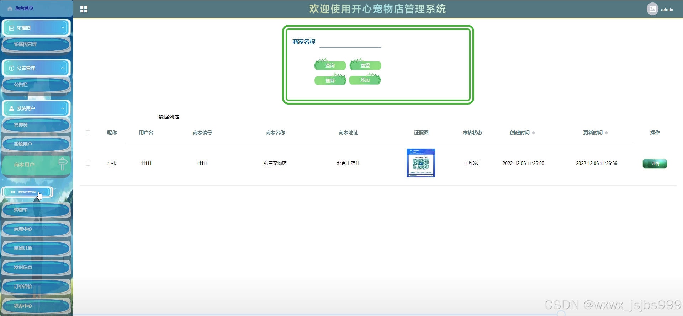Click the signpost icon on 商家用户
Image resolution: width=683 pixels, height=316 pixels.
(63, 164)
